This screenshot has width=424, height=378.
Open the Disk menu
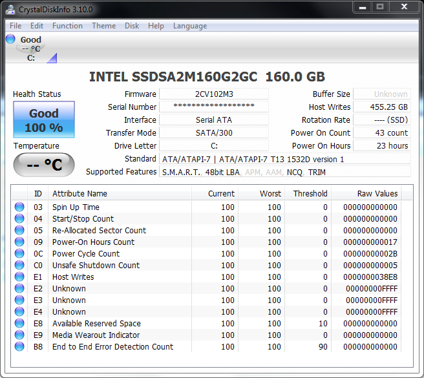(x=132, y=26)
